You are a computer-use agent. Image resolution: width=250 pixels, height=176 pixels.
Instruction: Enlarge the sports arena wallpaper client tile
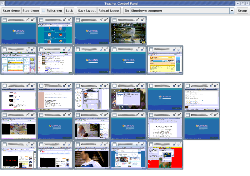click(x=143, y=20)
